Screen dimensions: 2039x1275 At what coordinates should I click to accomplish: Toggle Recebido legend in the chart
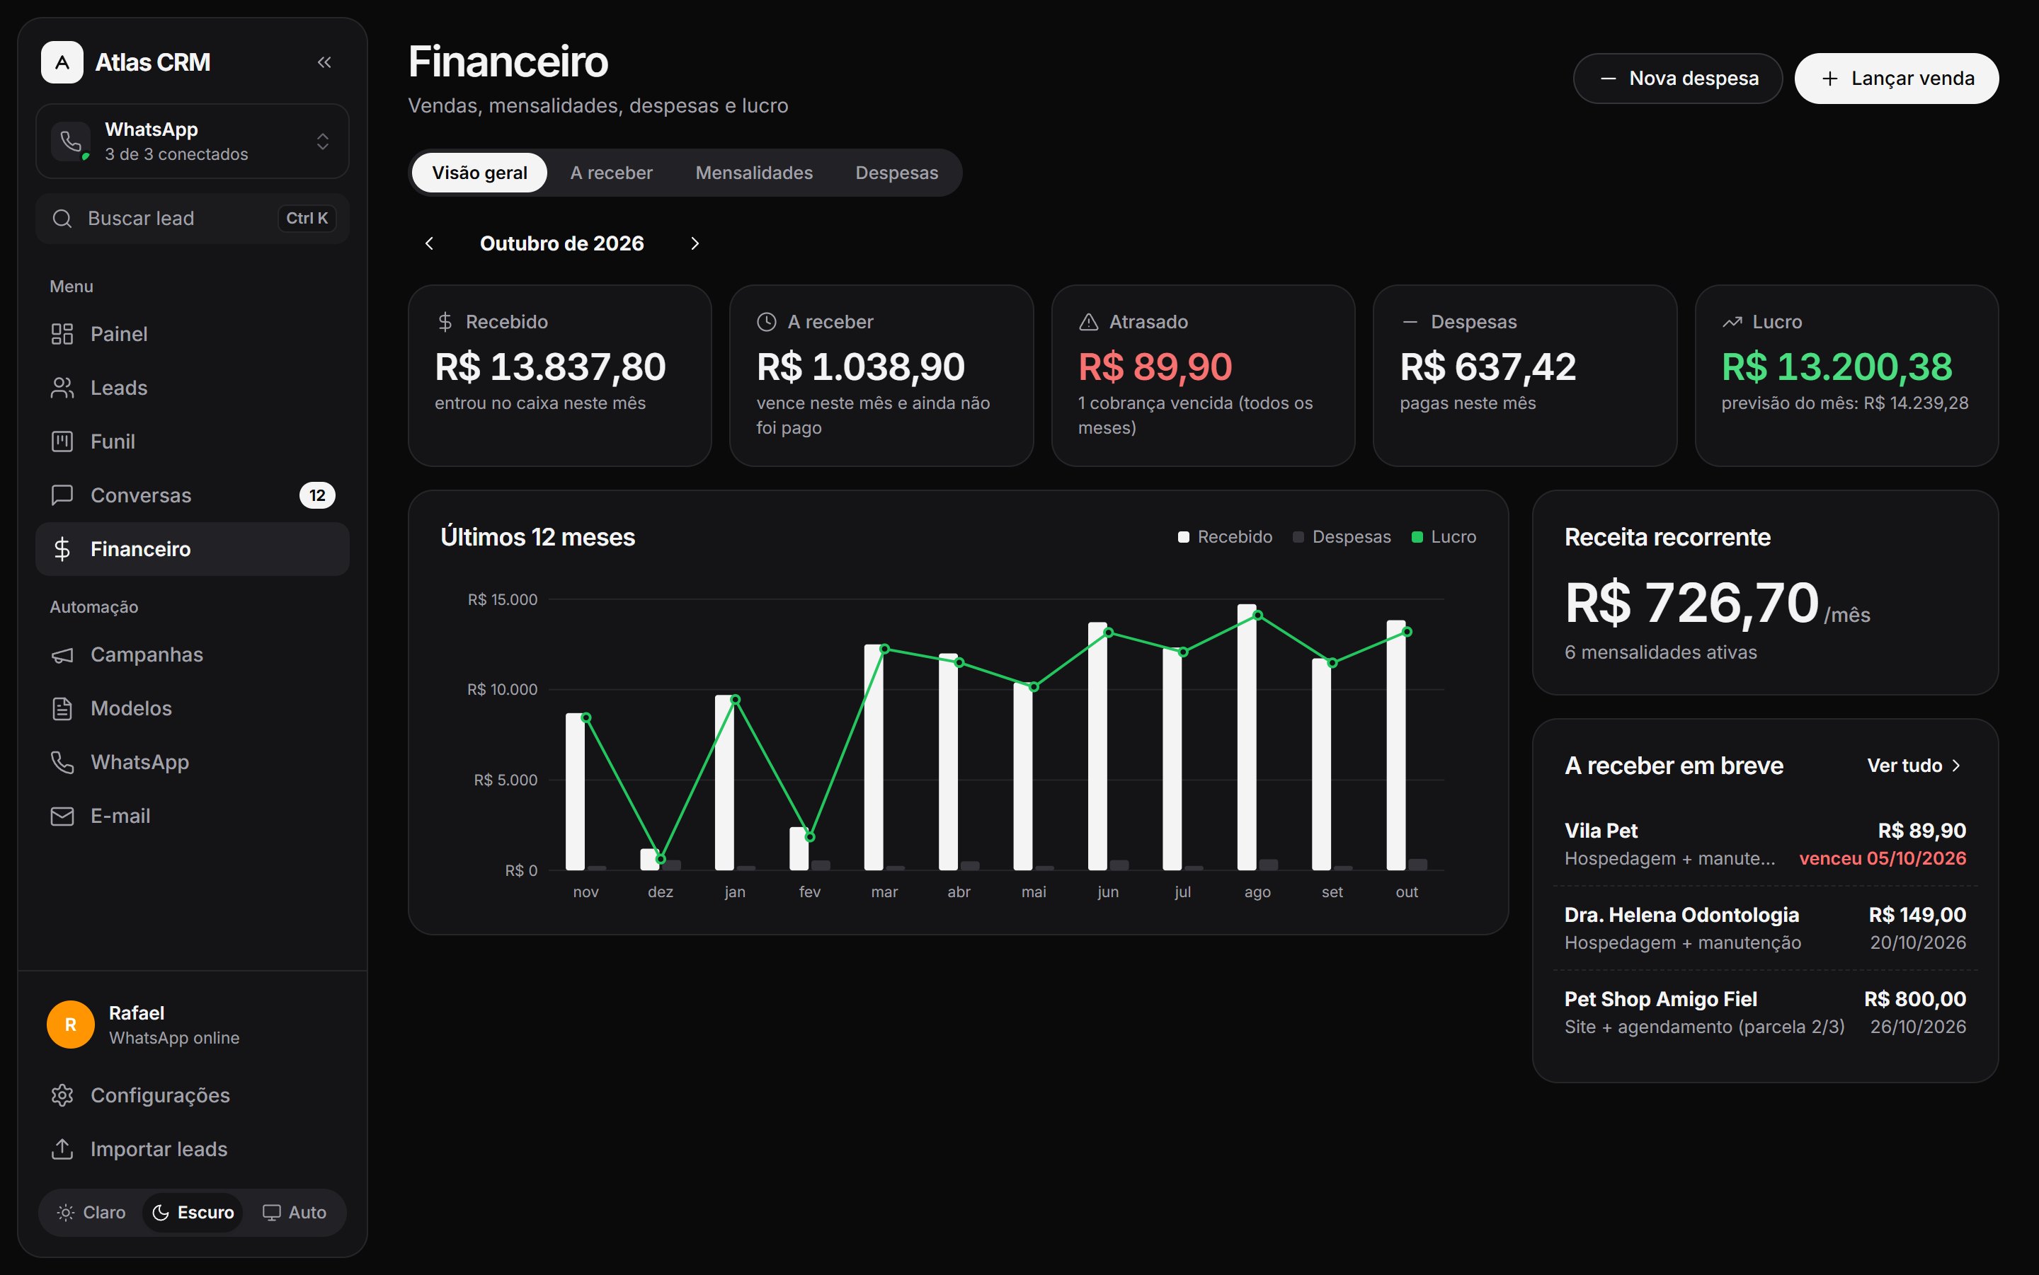coord(1225,537)
